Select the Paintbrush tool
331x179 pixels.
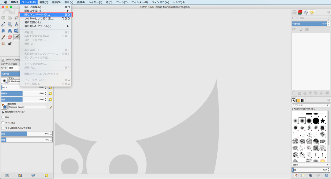point(3,37)
